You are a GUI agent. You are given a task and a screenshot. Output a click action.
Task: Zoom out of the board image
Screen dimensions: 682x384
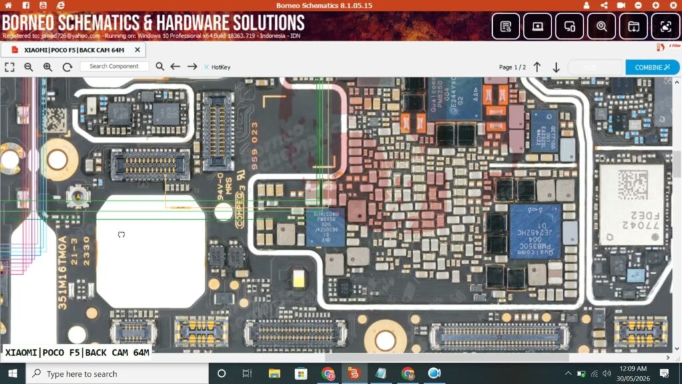coord(29,67)
